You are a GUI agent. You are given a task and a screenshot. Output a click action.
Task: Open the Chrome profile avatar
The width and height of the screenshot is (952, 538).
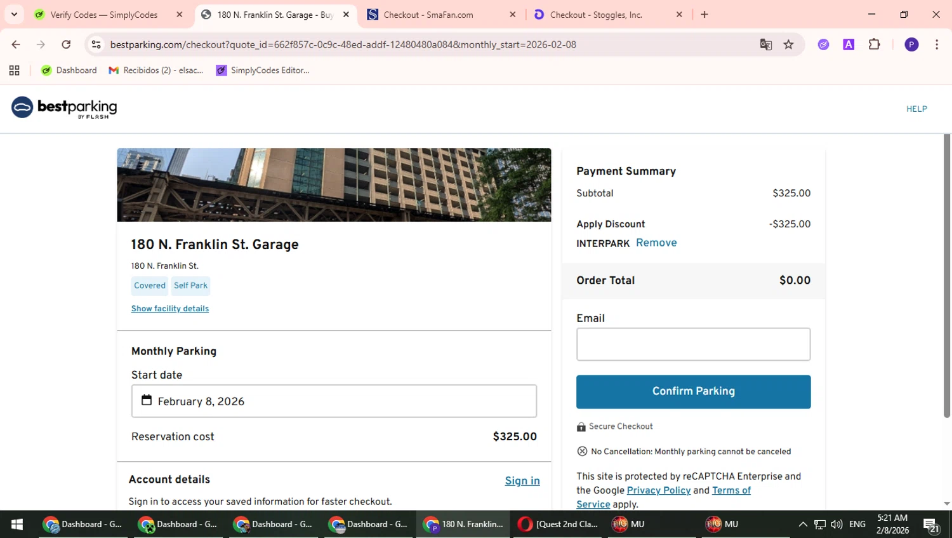pos(911,44)
